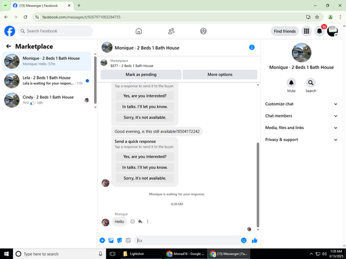Attach a file using the photo icon
This screenshot has width=346, height=259.
point(111,240)
